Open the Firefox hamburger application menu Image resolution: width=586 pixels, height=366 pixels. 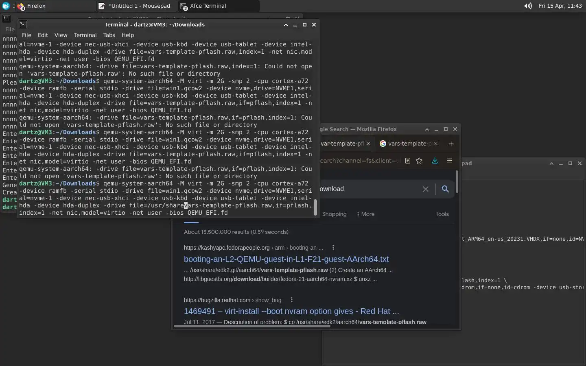coord(450,161)
